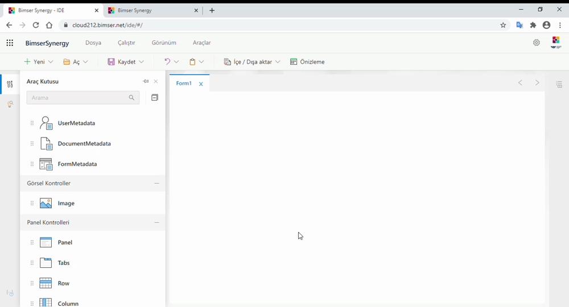Open the Görünüm menu
569x307 pixels.
click(164, 43)
